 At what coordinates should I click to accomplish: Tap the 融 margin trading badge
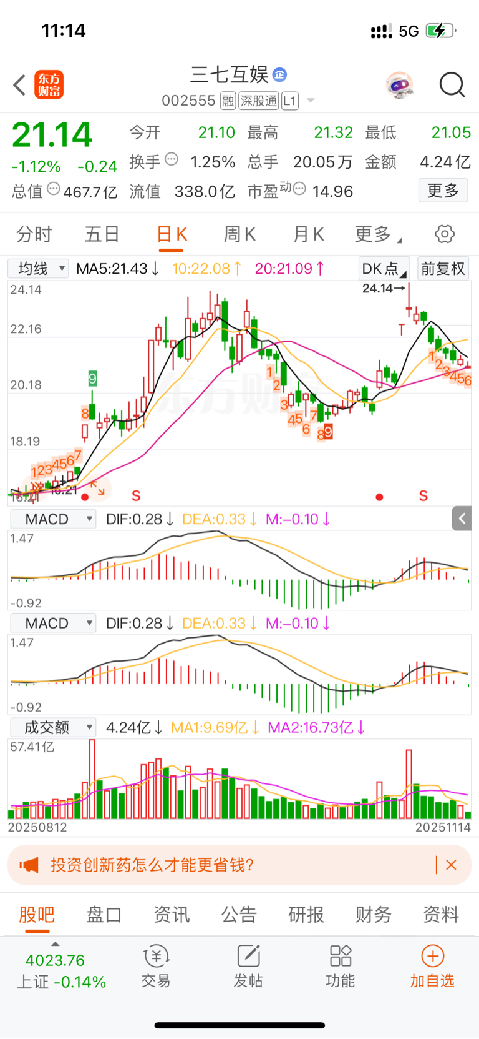point(228,101)
